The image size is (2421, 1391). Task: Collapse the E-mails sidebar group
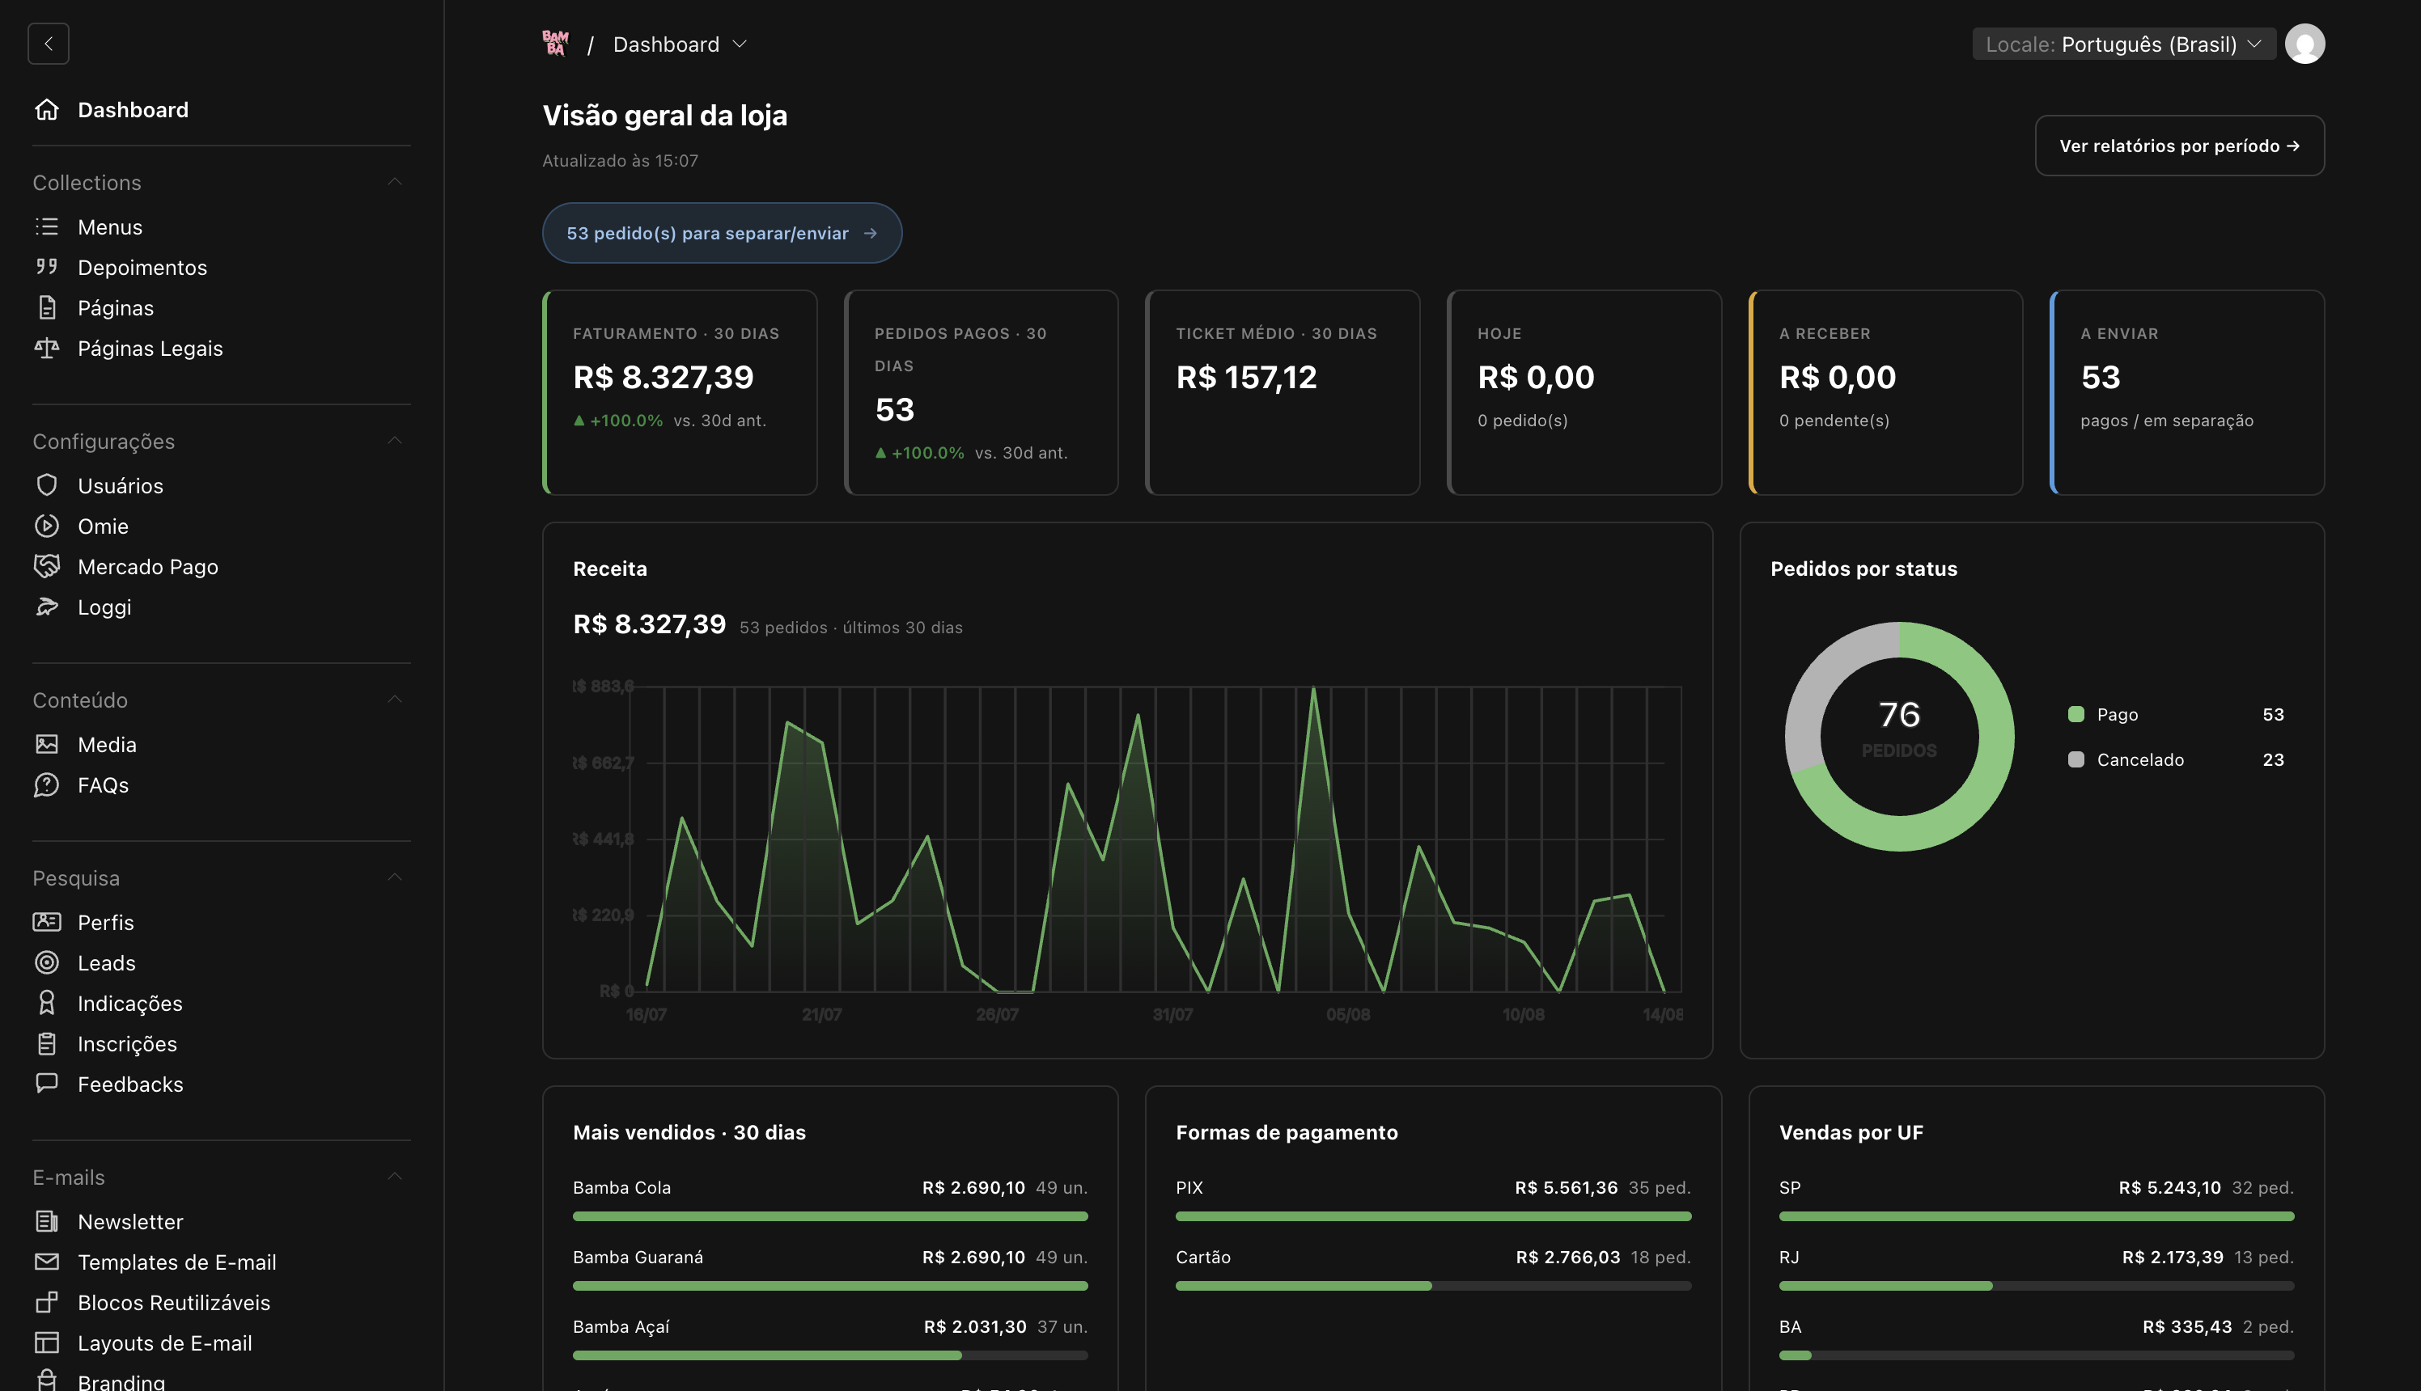click(x=395, y=1176)
